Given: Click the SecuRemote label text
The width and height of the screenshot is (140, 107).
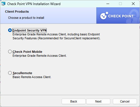Looking at the screenshot, I should pos(22,73).
